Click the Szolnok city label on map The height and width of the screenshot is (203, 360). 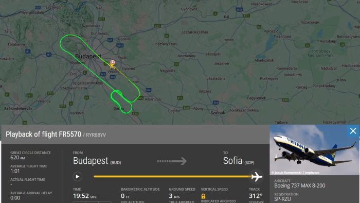point(218,113)
